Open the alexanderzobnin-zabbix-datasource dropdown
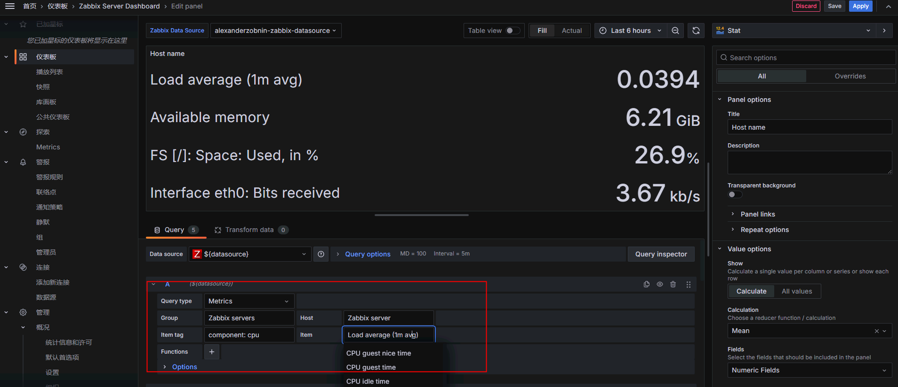Screen dimensions: 898x387 (276, 31)
